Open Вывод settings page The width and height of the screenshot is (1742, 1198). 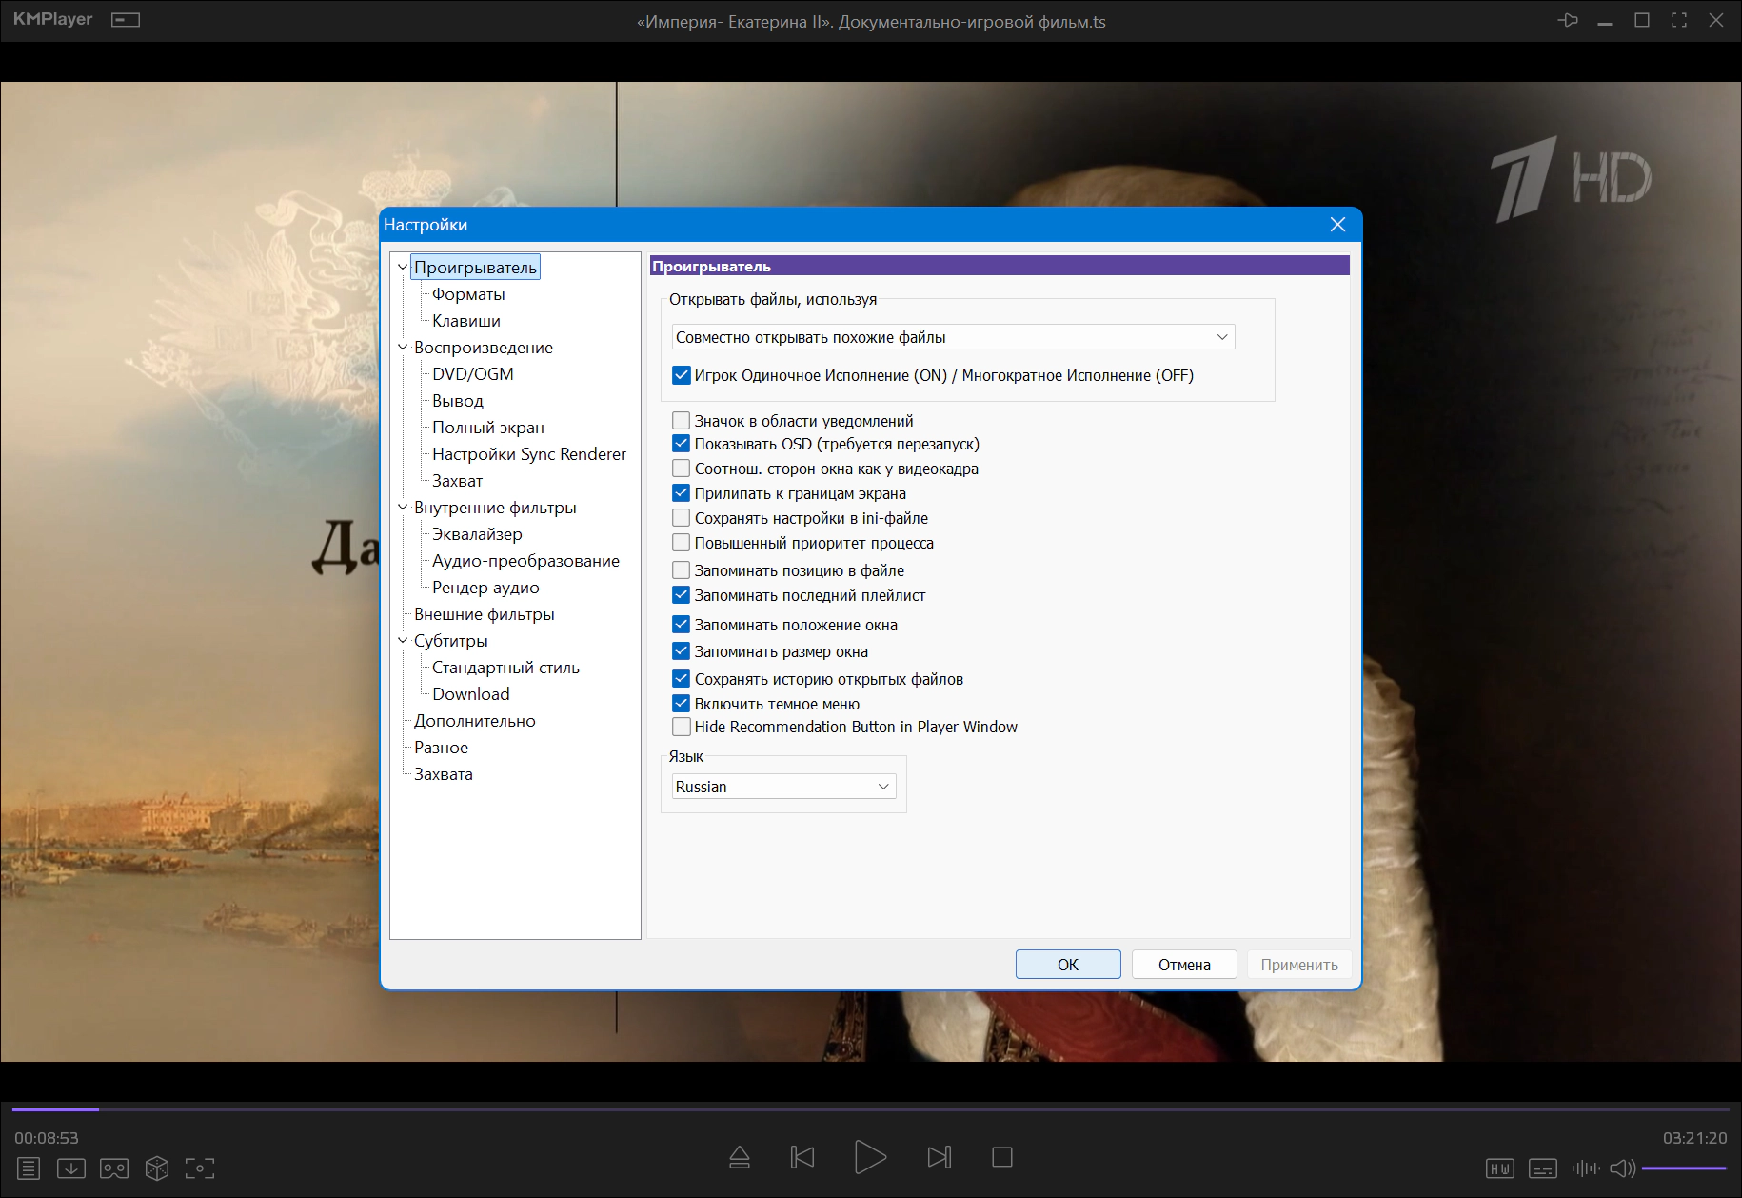click(x=458, y=401)
